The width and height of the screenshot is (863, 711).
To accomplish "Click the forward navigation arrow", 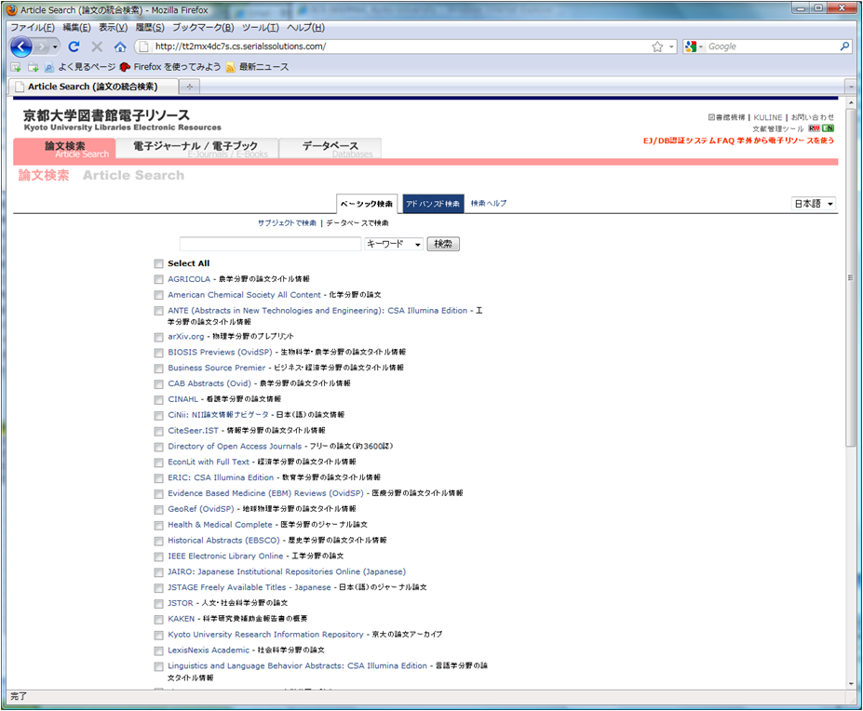I will pyautogui.click(x=43, y=47).
